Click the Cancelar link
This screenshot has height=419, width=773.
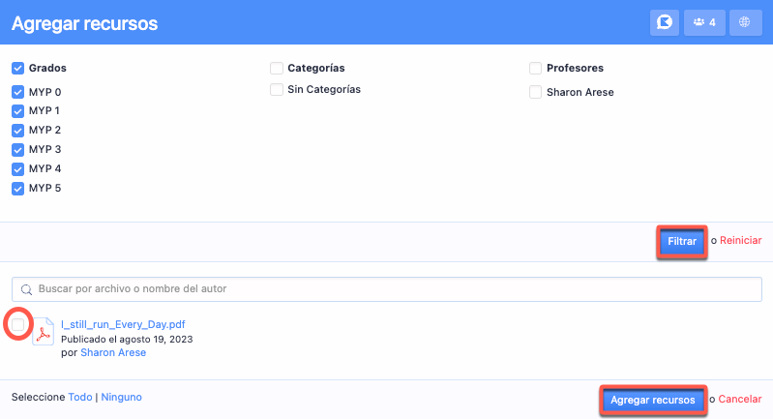coord(740,400)
